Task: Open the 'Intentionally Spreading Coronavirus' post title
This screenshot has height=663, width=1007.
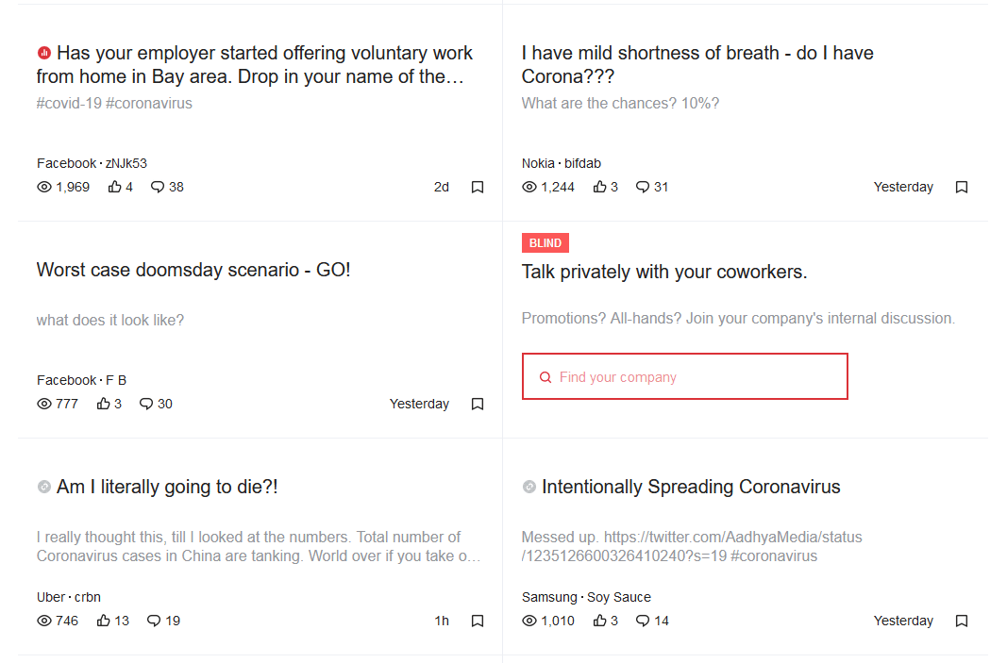Action: click(x=691, y=487)
